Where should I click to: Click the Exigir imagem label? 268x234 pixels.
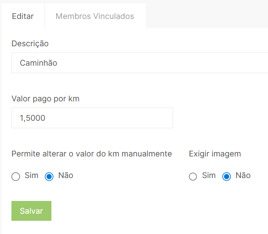pyautogui.click(x=215, y=154)
